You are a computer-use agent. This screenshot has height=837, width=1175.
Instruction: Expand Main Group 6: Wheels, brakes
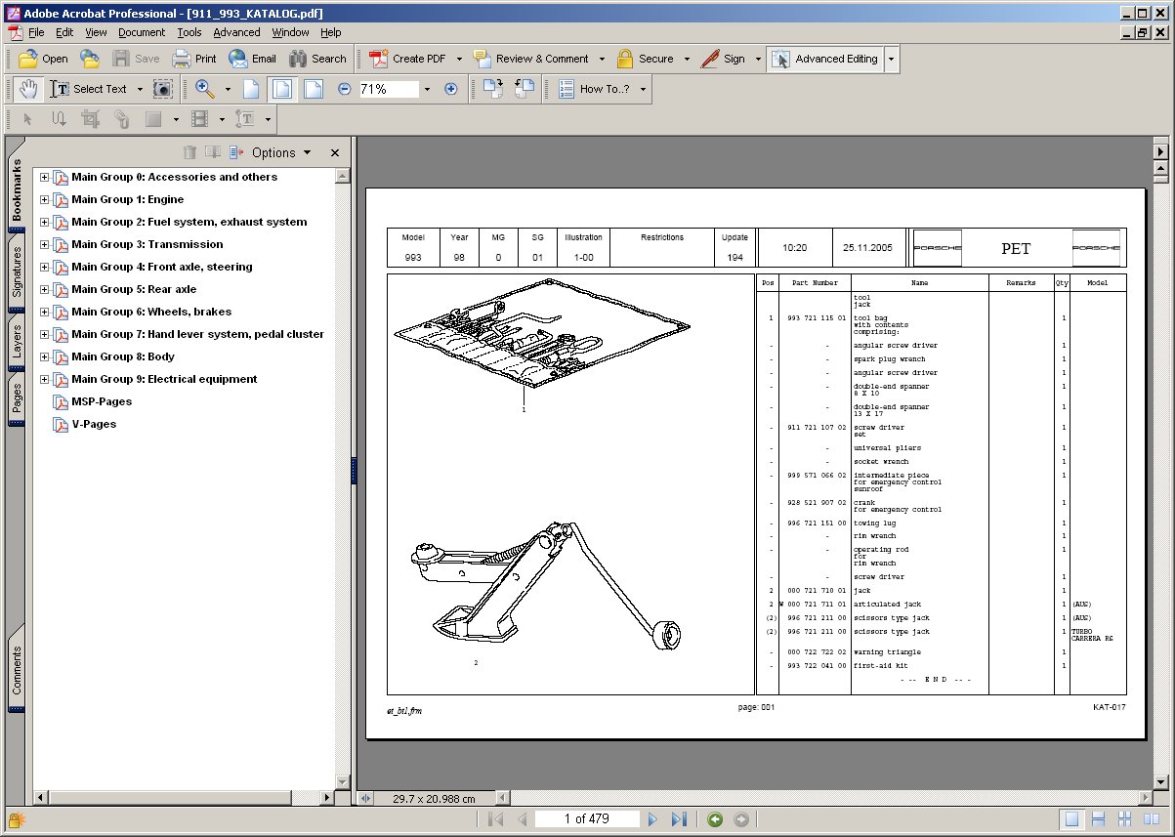44,312
